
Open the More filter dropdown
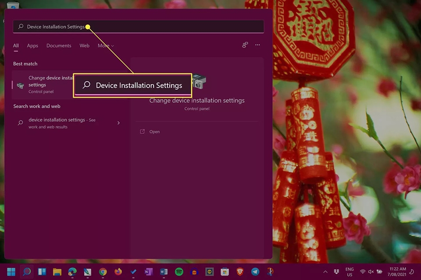pyautogui.click(x=105, y=45)
